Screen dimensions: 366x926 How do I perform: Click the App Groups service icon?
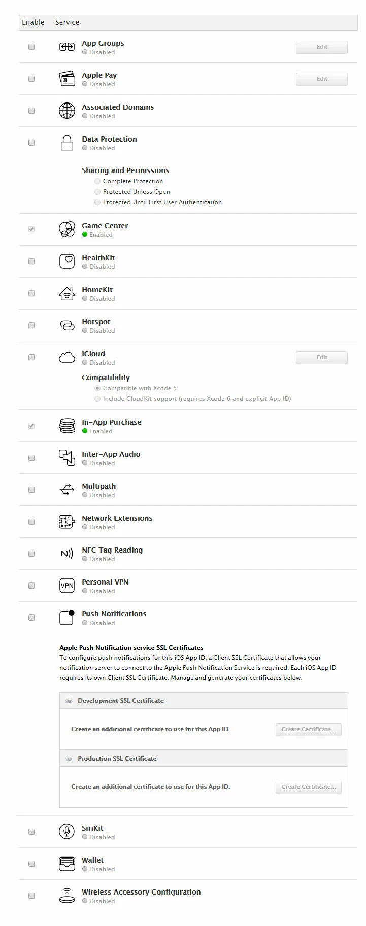pos(67,47)
